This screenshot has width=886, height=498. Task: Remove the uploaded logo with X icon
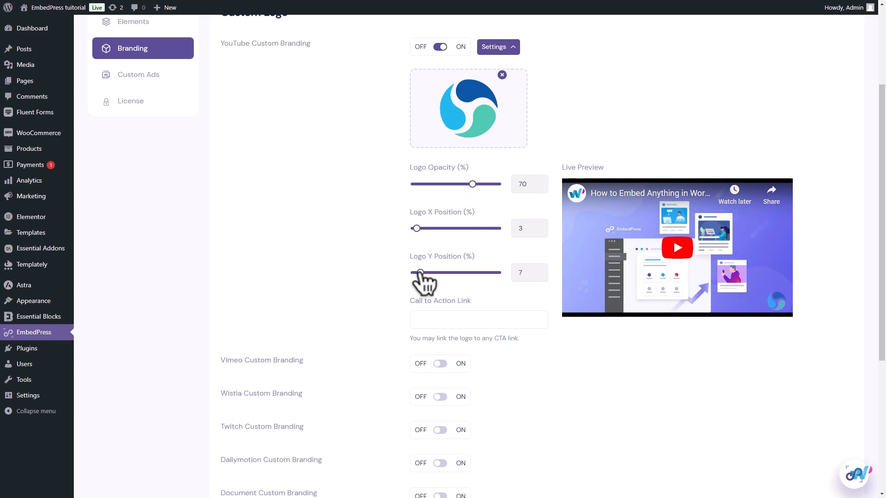(502, 75)
